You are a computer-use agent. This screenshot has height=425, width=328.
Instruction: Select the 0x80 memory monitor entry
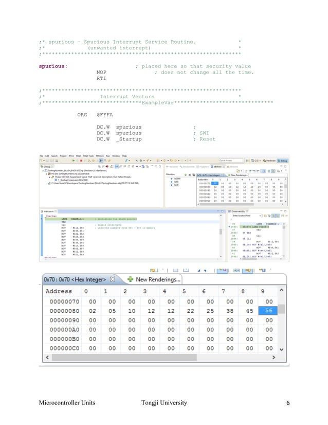pos(176,182)
